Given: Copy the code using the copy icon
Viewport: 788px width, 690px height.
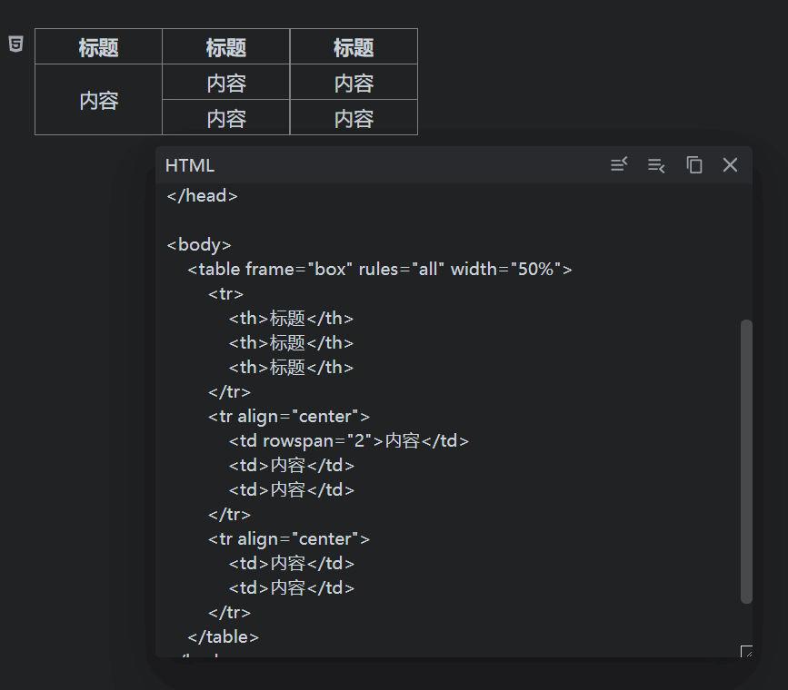Looking at the screenshot, I should click(693, 165).
